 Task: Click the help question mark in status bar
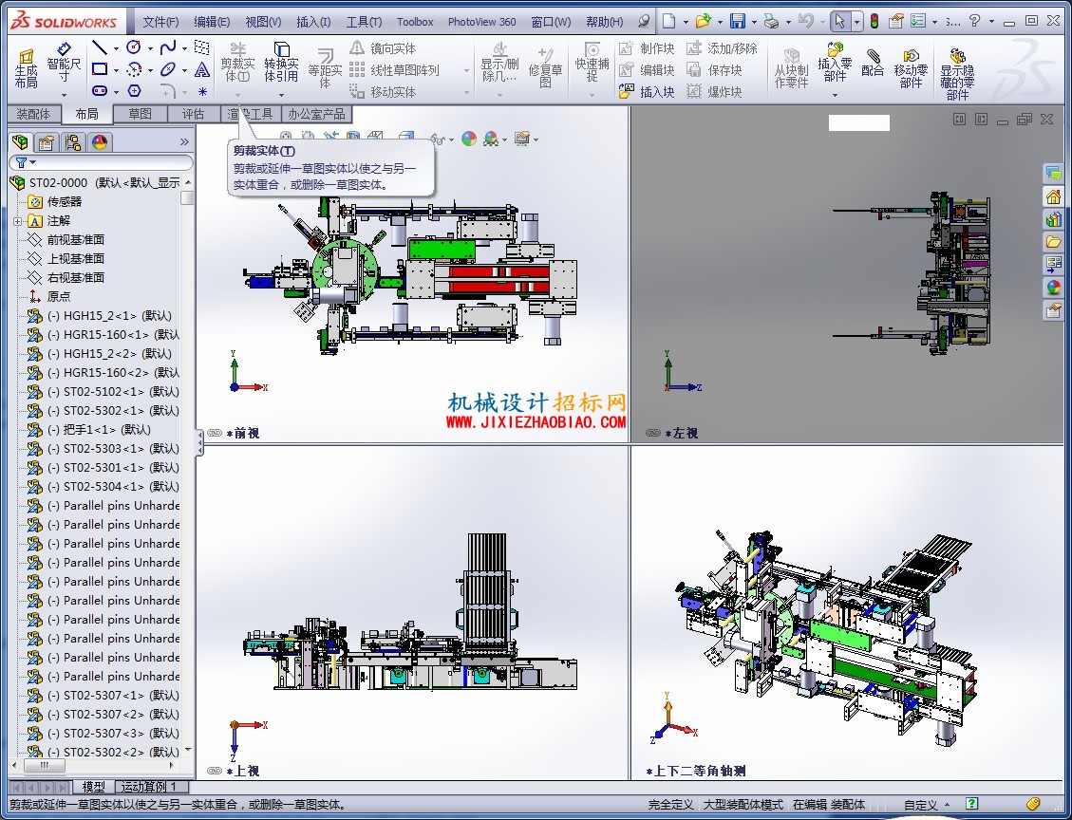(x=971, y=804)
